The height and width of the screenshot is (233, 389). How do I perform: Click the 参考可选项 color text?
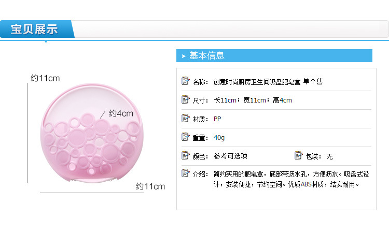(x=230, y=156)
